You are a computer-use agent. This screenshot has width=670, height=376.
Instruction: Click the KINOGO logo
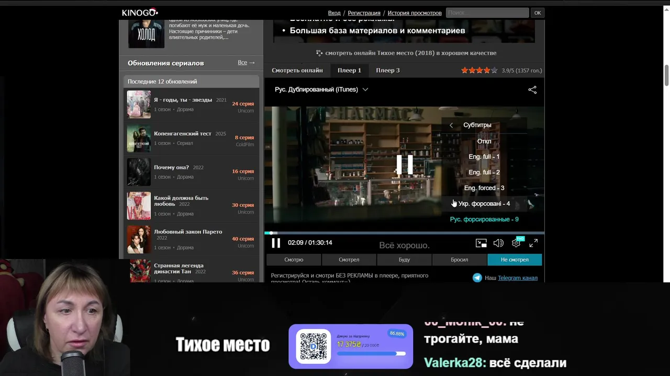[x=140, y=13]
